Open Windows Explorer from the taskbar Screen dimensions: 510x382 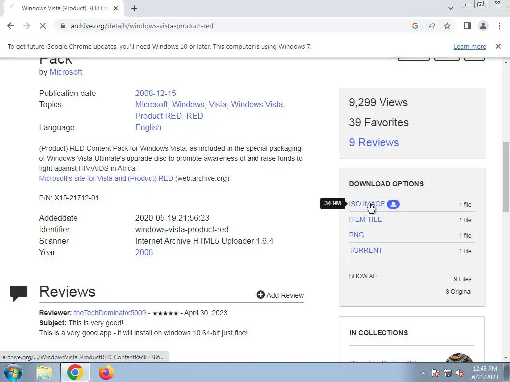coord(44,372)
